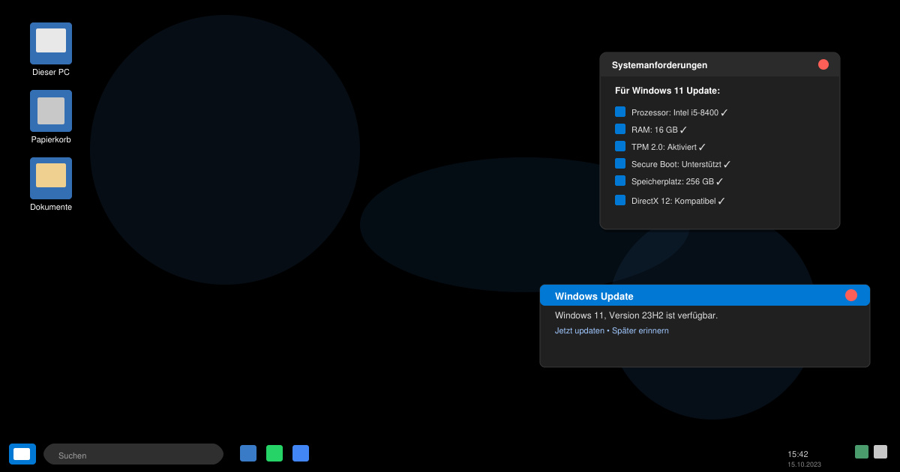The image size is (900, 472).
Task: Click the 'Prozessor: Intel i5-8400' text
Action: coord(675,112)
